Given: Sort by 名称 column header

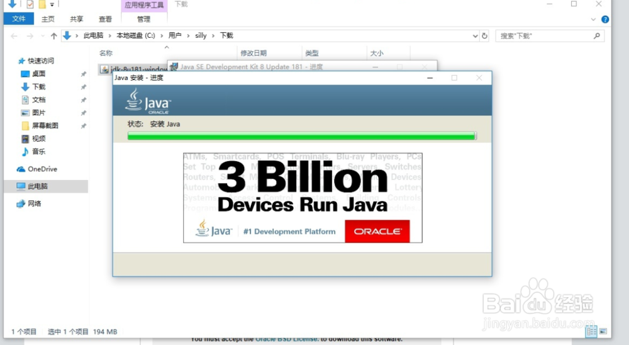Looking at the screenshot, I should point(106,53).
